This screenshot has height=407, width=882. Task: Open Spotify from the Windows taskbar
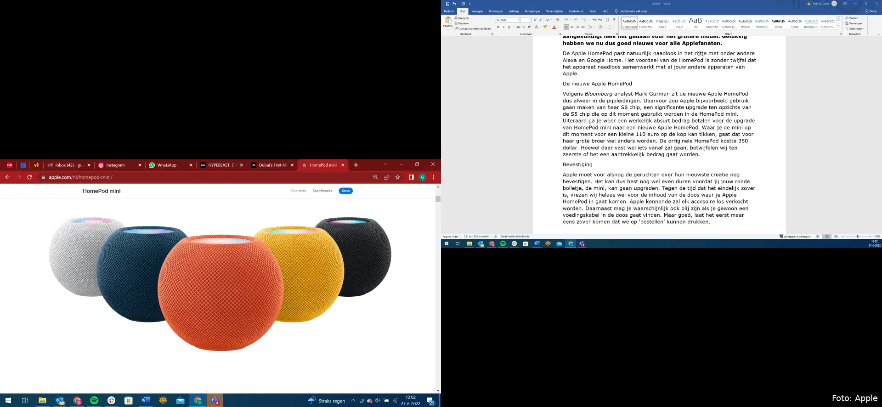click(94, 401)
